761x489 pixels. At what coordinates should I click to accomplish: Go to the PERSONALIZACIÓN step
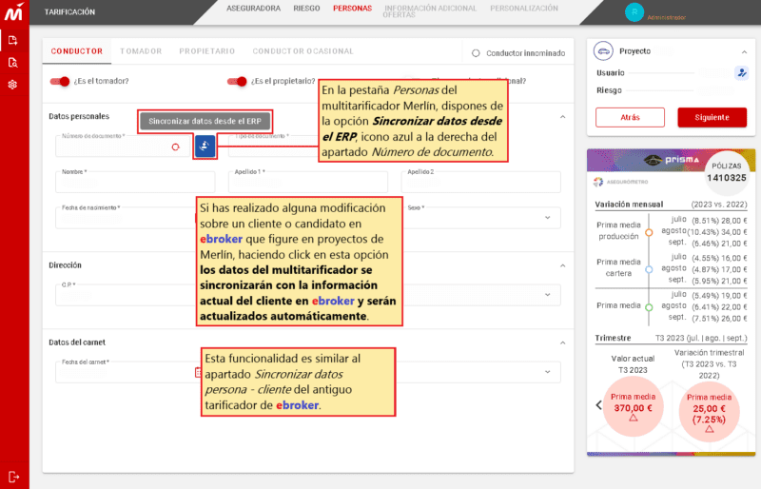524,9
